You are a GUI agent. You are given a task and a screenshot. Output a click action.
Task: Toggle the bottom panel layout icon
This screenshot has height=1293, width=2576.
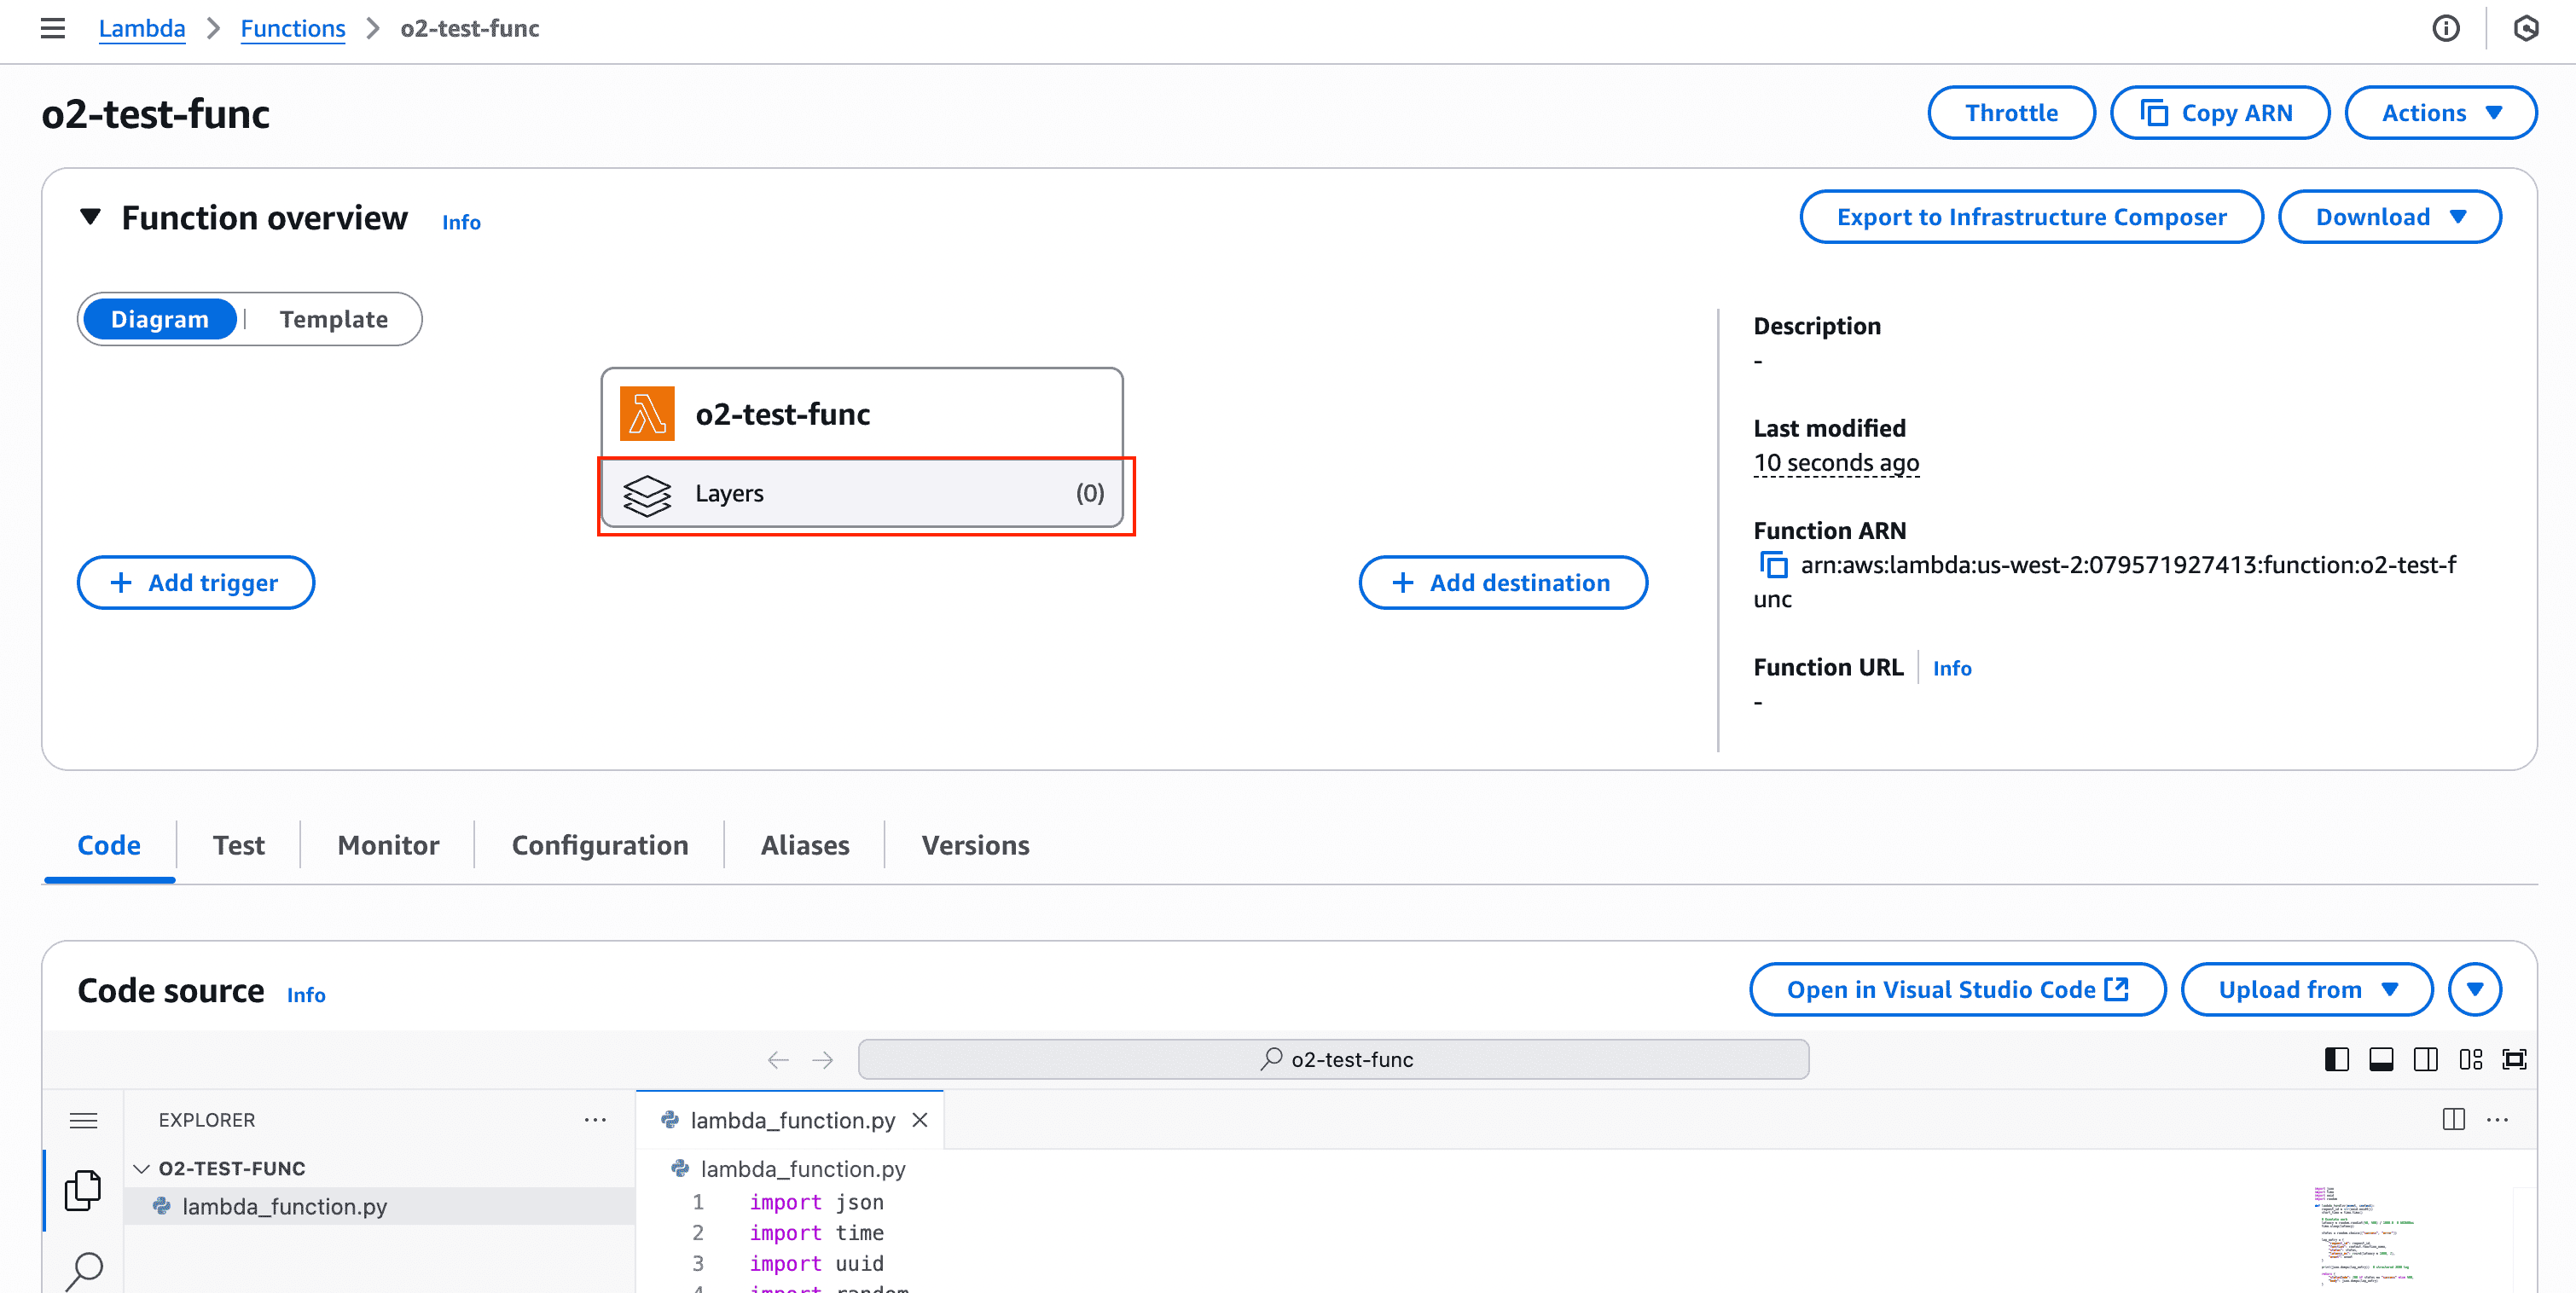tap(2381, 1059)
